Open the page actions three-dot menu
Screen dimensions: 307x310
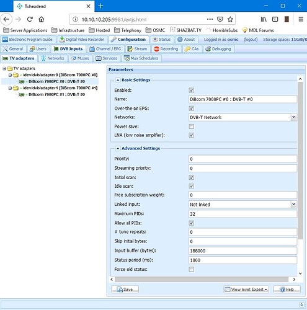[210, 19]
